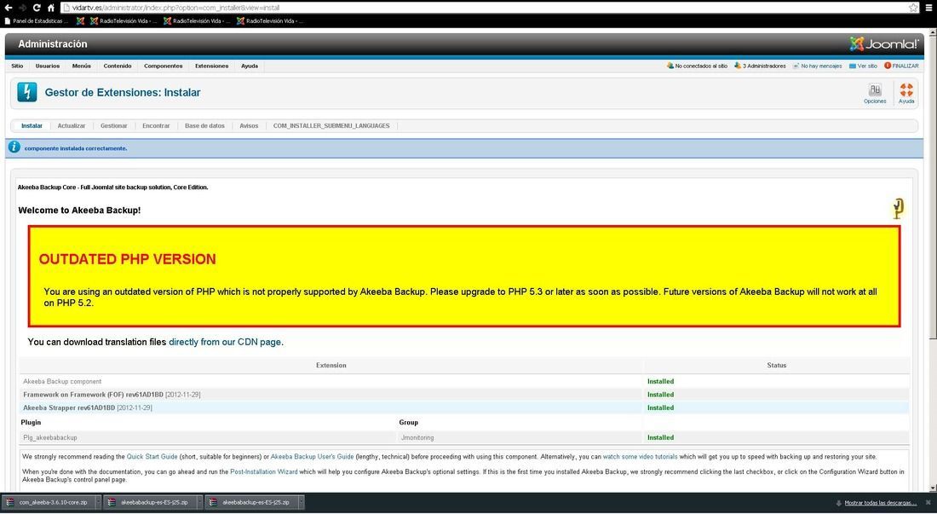Open the No hay mensajes link

click(821, 66)
